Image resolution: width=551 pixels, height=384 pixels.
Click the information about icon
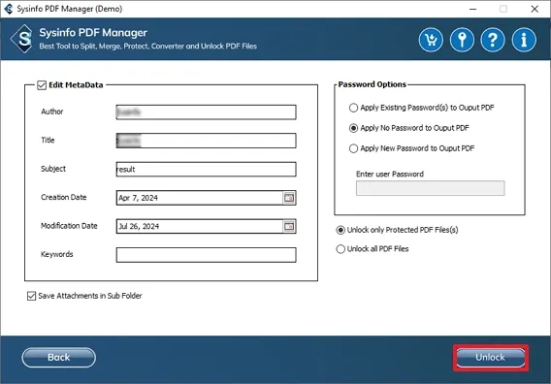[524, 40]
